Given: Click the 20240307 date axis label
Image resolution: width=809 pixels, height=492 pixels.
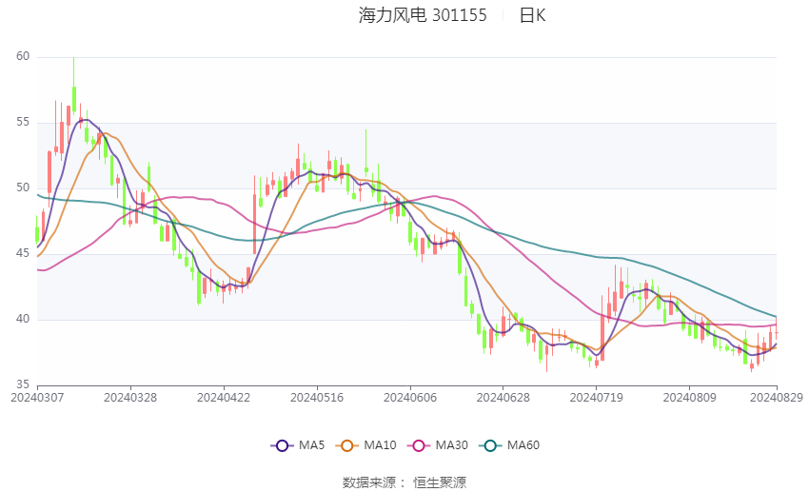Looking at the screenshot, I should 36,397.
